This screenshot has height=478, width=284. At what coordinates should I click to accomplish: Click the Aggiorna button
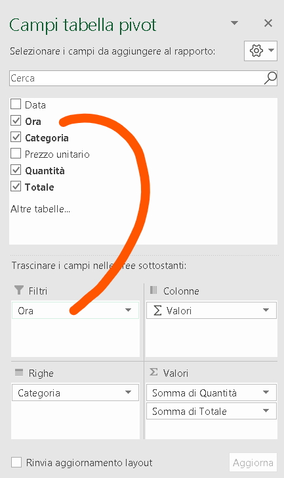[253, 462]
